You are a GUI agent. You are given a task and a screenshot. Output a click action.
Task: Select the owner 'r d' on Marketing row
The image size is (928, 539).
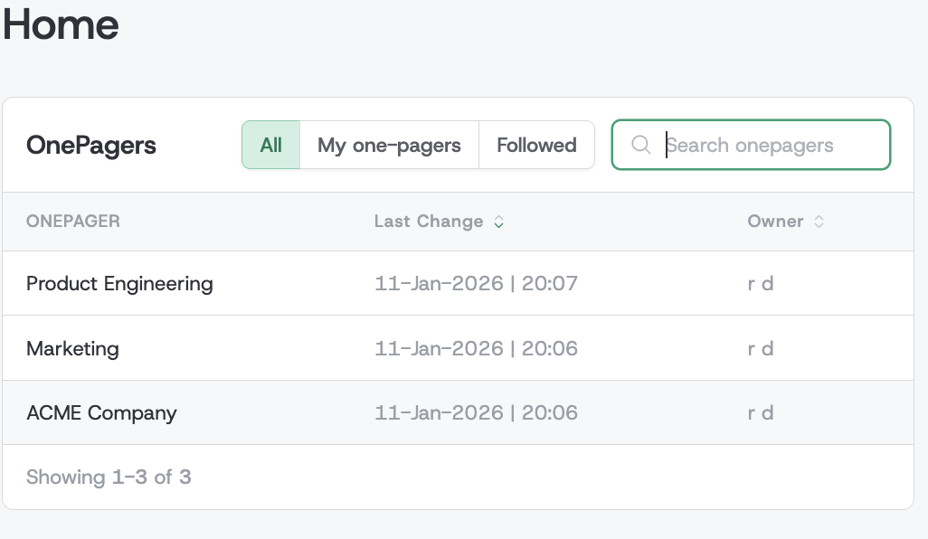[x=761, y=348]
